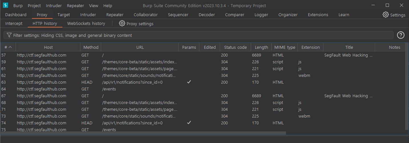
Task: Switch to the Repeater tab
Action: (115, 15)
